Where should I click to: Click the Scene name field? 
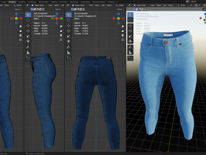coord(198,1)
